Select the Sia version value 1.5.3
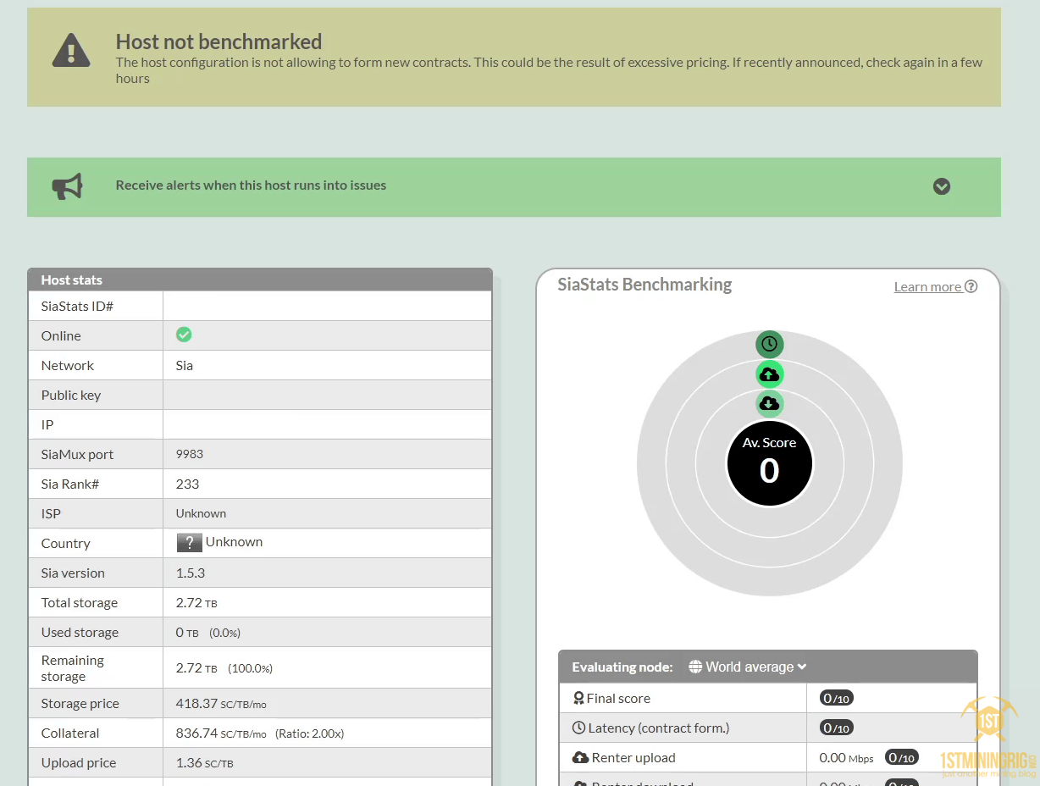Viewport: 1040px width, 786px height. click(191, 573)
